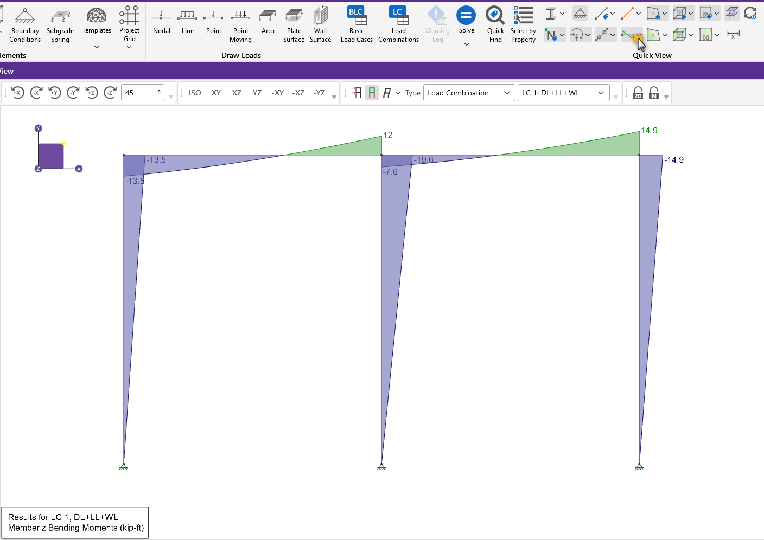Toggle diaphragm display in Quick View
The width and height of the screenshot is (764, 540).
731,14
